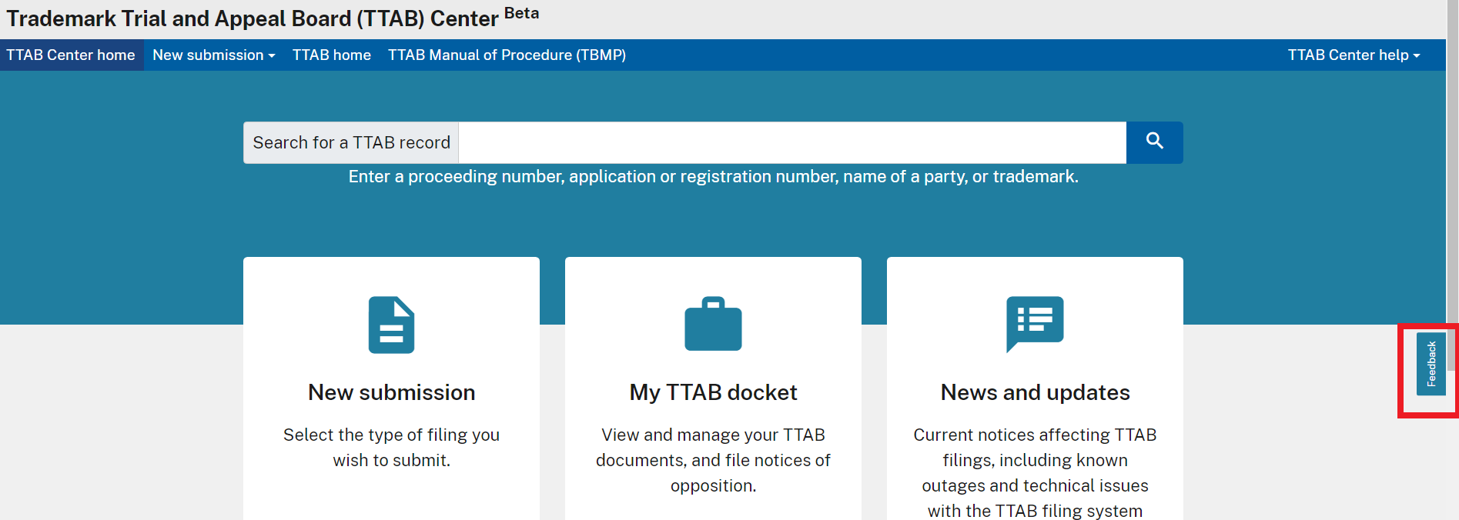Click the 'Search for a TTAB record' label
The image size is (1459, 520).
[x=351, y=142]
